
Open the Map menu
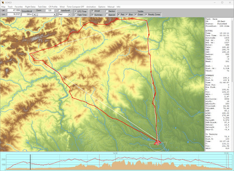(3, 7)
